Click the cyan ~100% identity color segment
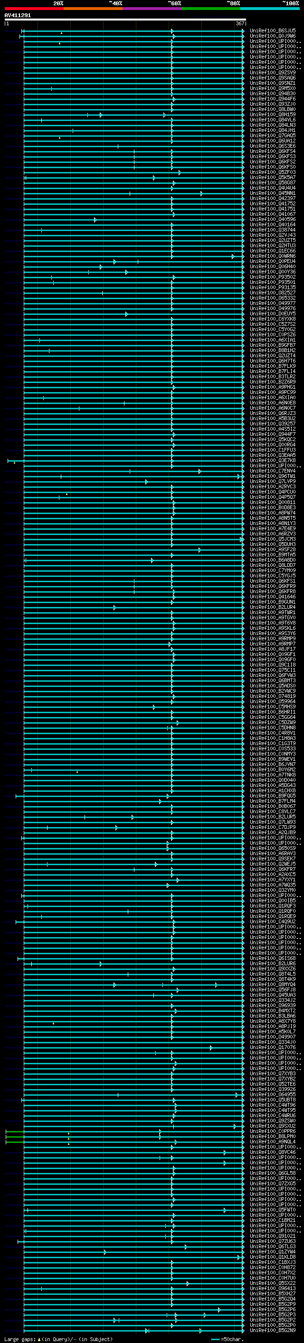Viewport: 304px width, 1343px height. [270, 9]
